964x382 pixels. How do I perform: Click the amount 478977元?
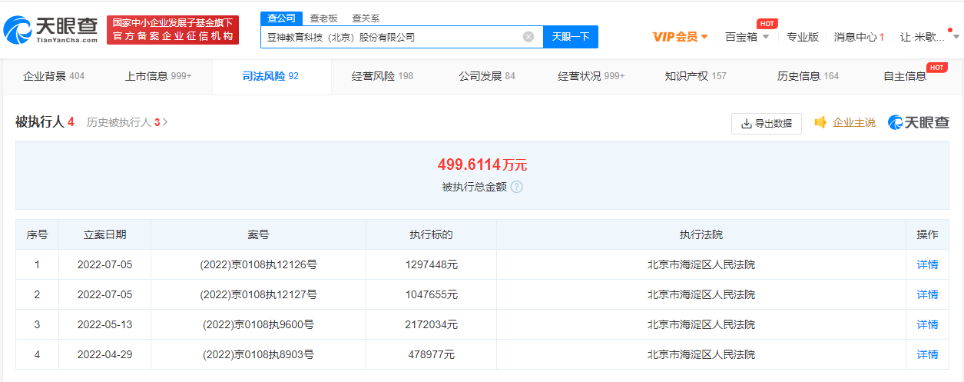(x=431, y=354)
